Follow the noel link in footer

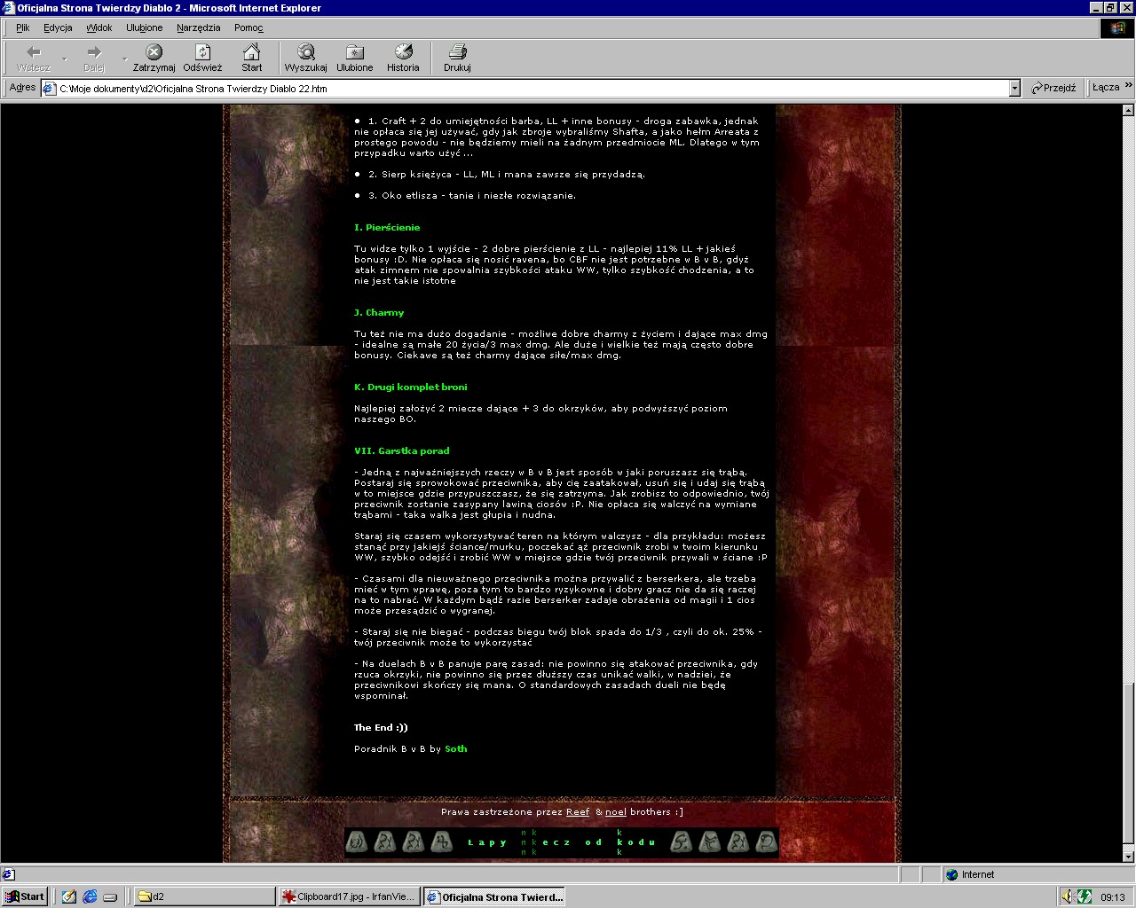616,812
